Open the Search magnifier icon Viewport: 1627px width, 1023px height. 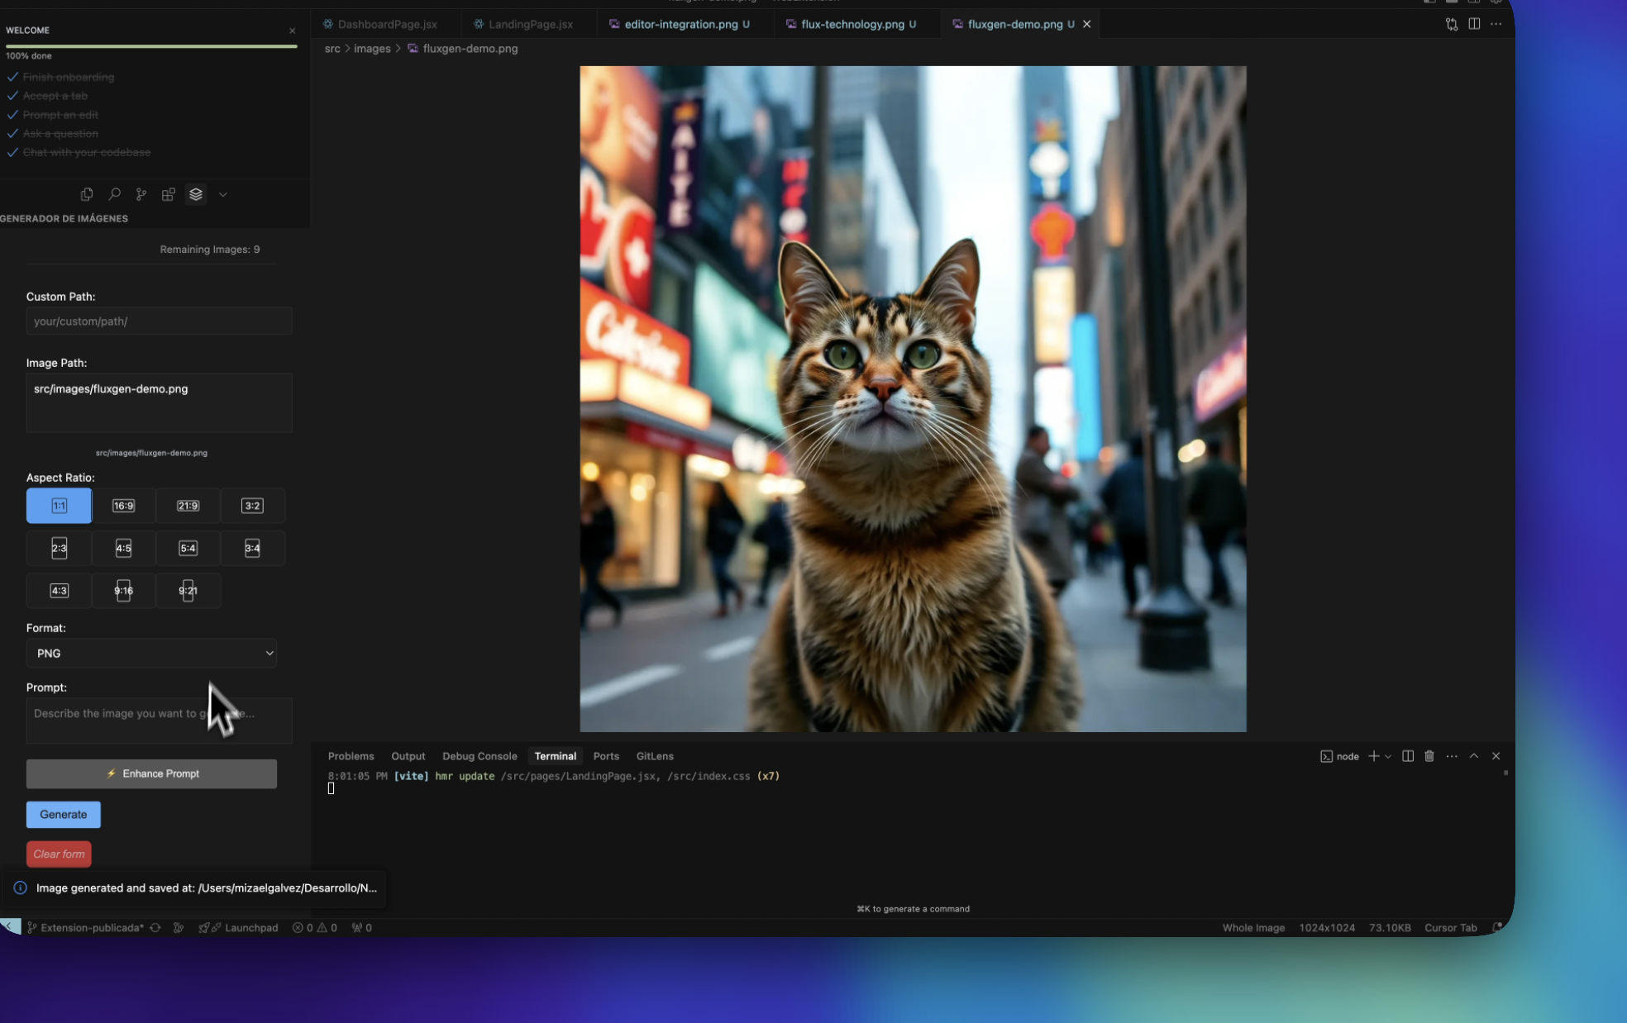pos(114,194)
